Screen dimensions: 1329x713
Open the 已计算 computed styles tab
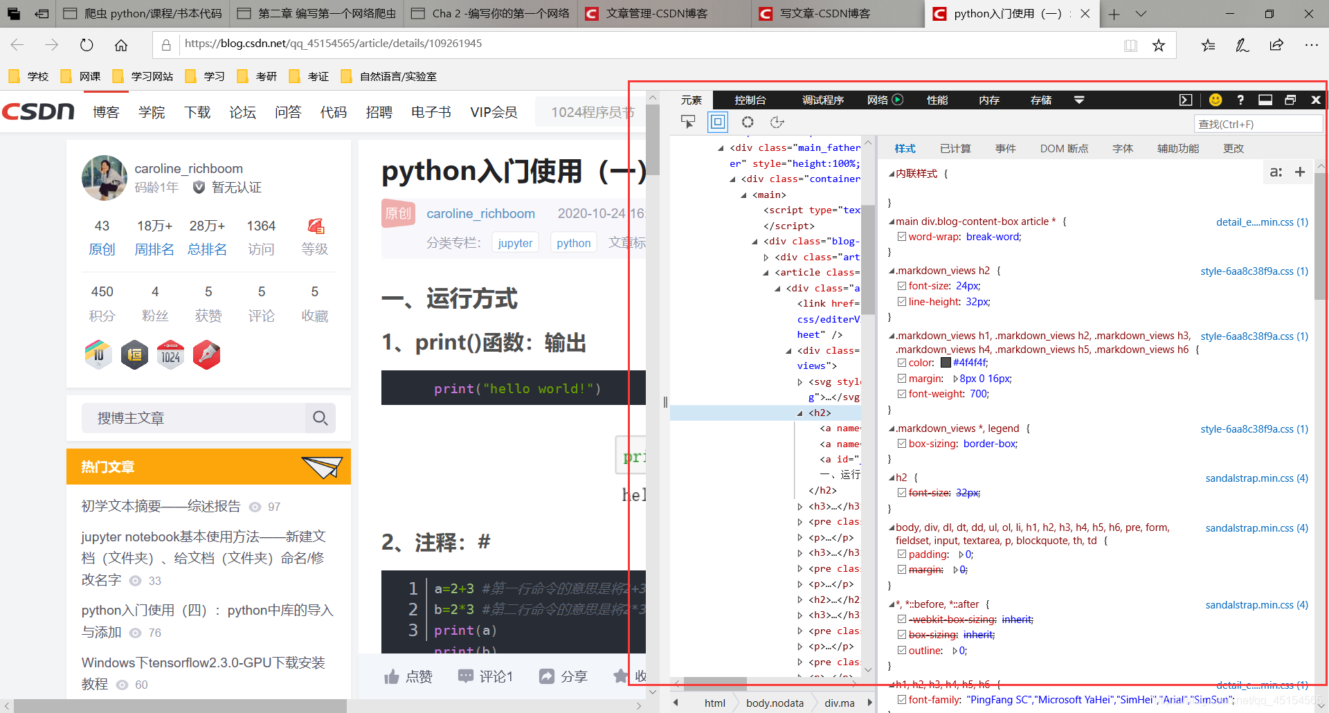click(x=955, y=149)
